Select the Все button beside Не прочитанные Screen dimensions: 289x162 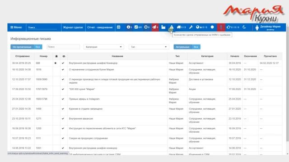pyautogui.click(x=38, y=47)
